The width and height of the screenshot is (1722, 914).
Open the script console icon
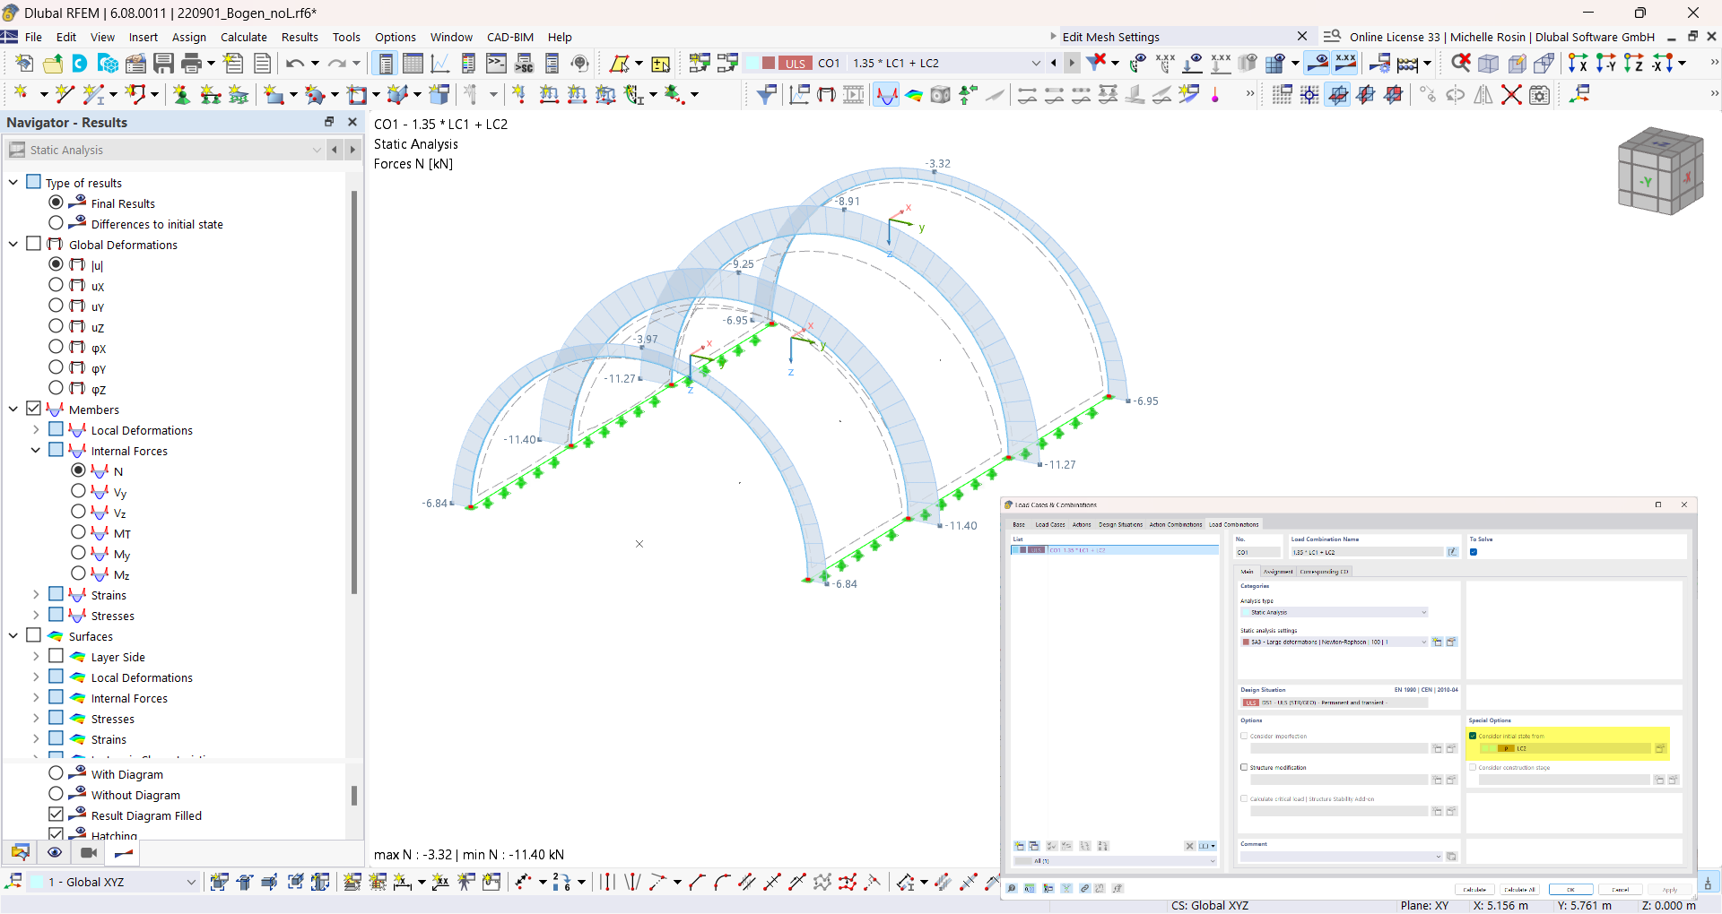click(x=496, y=63)
